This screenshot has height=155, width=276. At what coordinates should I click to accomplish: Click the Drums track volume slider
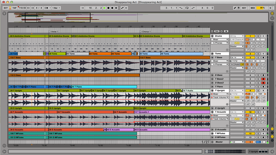250,40
